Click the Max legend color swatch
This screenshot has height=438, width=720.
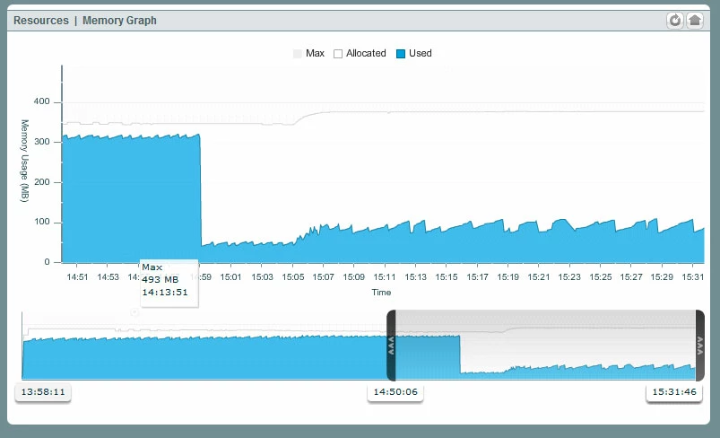point(297,54)
